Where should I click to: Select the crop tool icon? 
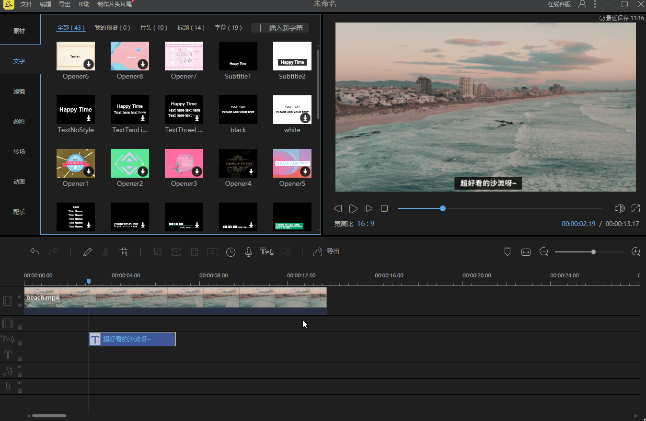[x=158, y=252]
